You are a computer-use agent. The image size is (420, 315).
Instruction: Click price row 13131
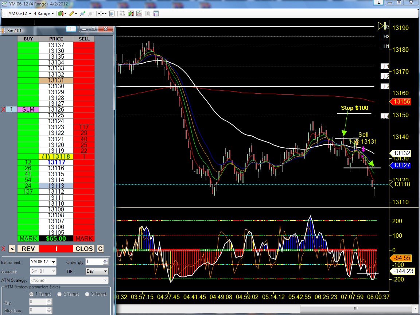[x=56, y=80]
